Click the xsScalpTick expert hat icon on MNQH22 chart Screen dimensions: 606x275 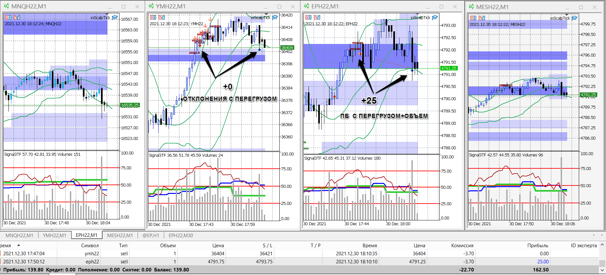115,18
